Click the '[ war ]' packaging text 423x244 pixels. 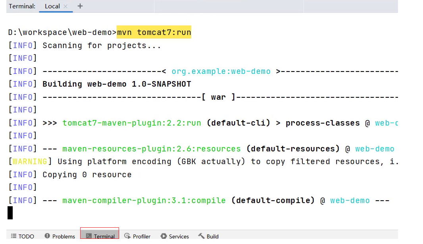(x=219, y=97)
